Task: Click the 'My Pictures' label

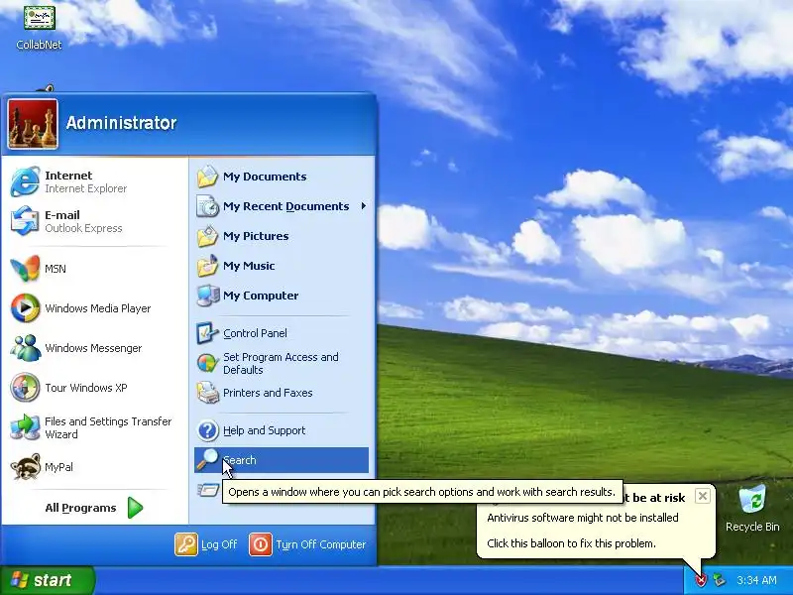Action: pos(256,236)
